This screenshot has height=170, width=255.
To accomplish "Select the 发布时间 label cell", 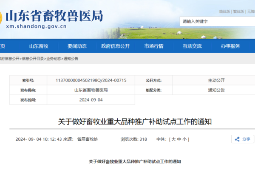I will 28,100.
